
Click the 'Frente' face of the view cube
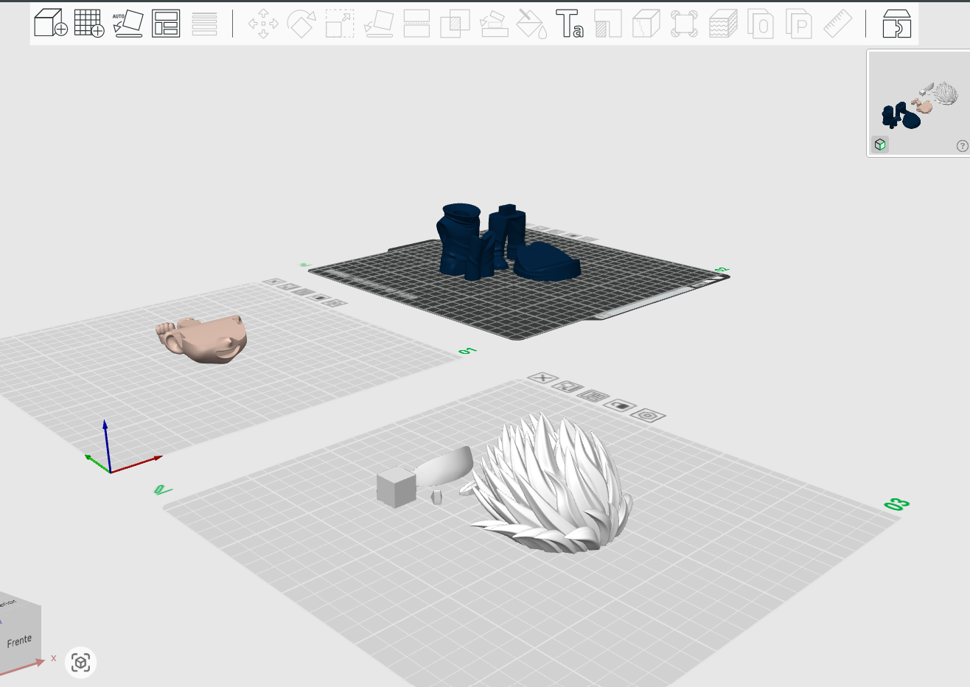[x=19, y=641]
